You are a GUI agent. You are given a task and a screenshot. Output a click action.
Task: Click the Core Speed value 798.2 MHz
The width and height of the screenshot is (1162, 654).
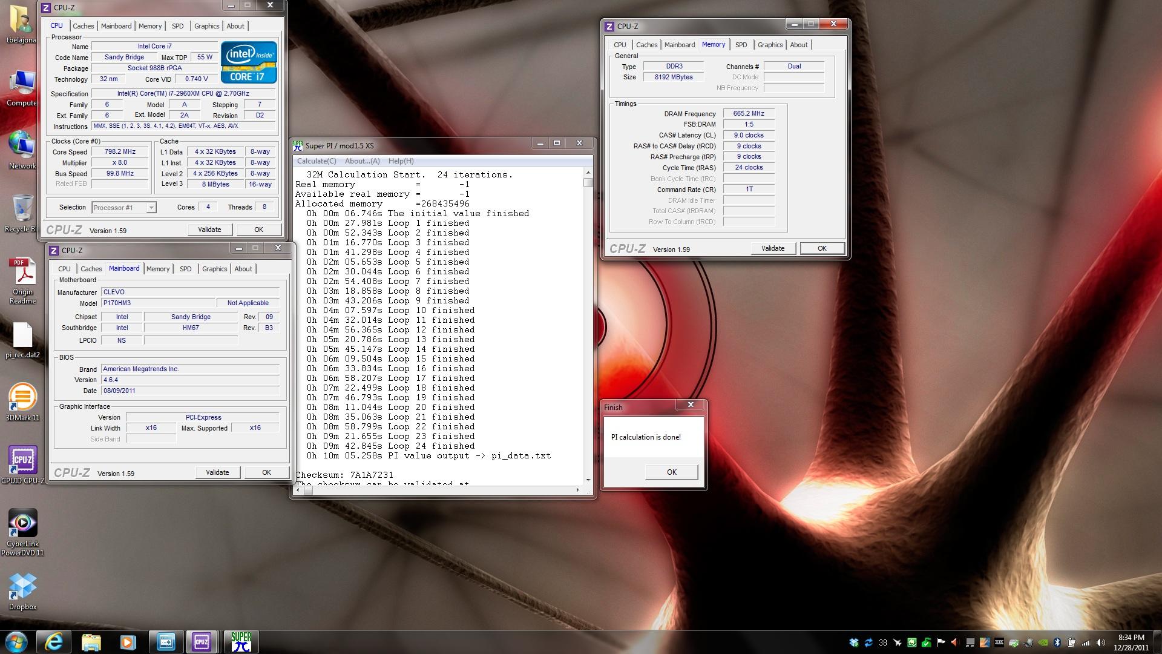120,152
